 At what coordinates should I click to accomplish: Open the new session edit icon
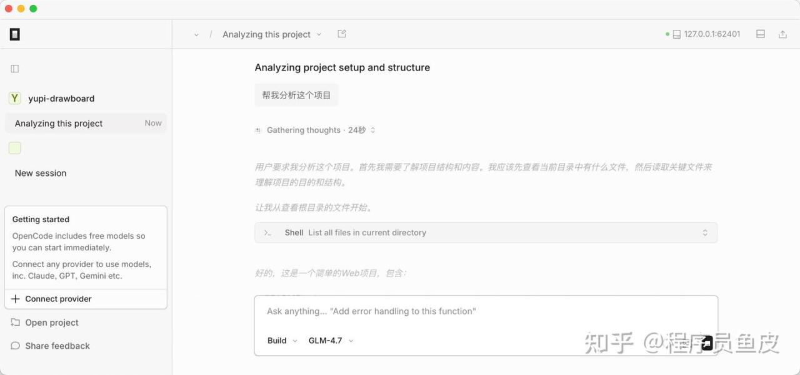(x=342, y=34)
